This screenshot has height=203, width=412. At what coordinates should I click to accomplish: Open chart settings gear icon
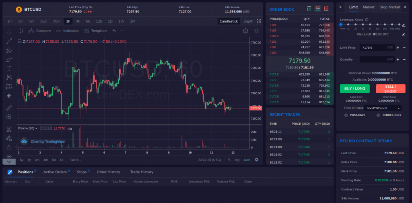(x=245, y=31)
